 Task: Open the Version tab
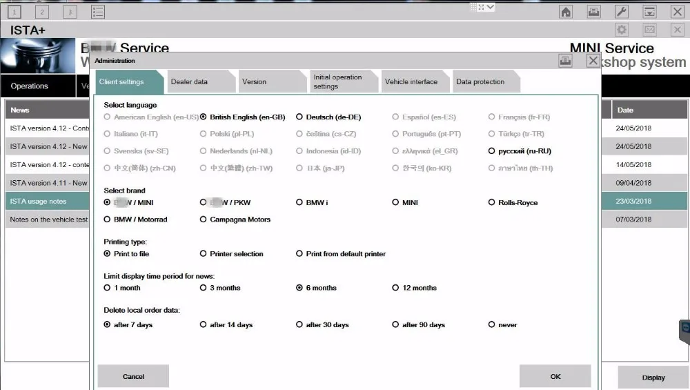coord(272,82)
